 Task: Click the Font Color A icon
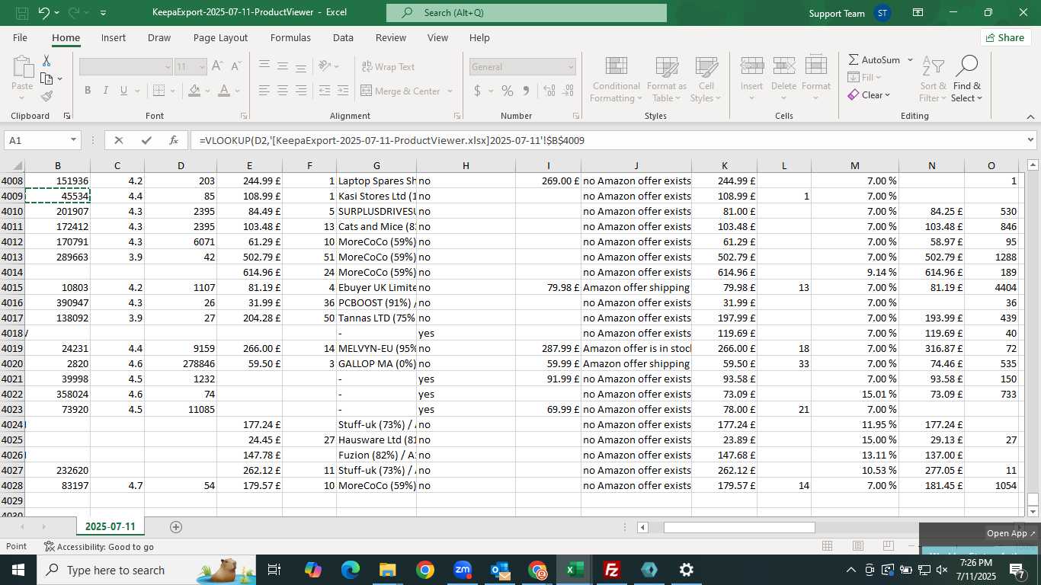pos(224,91)
